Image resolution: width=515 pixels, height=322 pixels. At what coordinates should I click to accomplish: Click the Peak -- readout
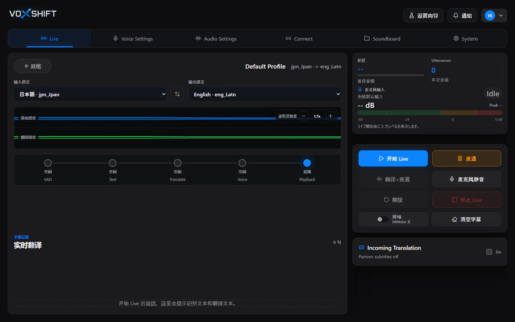(496, 105)
